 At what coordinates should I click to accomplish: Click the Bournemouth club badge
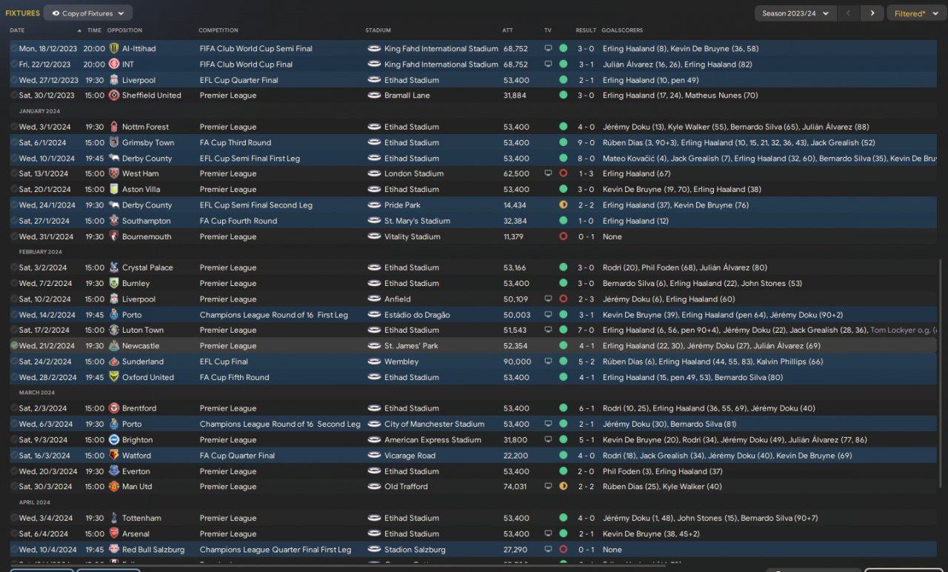pyautogui.click(x=114, y=237)
